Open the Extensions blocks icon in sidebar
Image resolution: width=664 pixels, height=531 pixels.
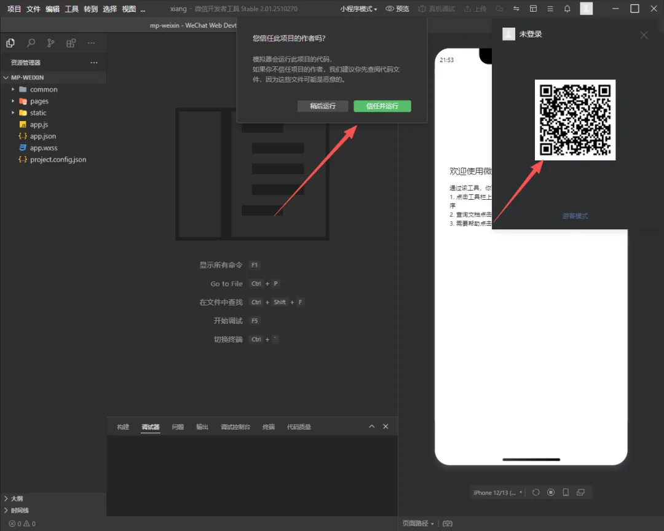click(x=71, y=43)
